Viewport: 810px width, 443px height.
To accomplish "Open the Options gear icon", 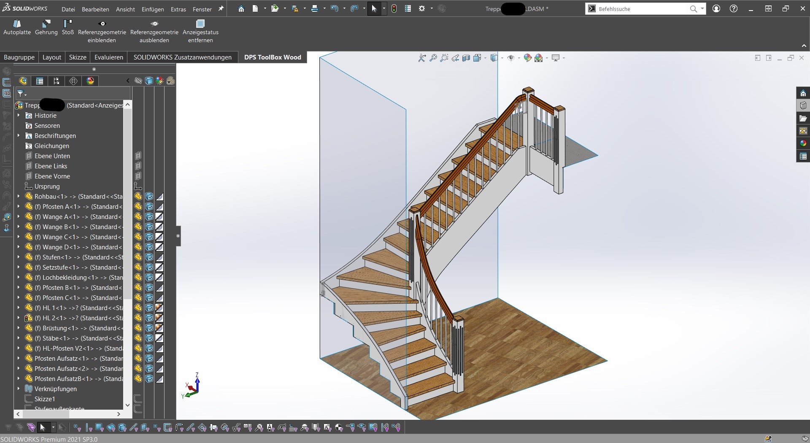I will pyautogui.click(x=421, y=9).
